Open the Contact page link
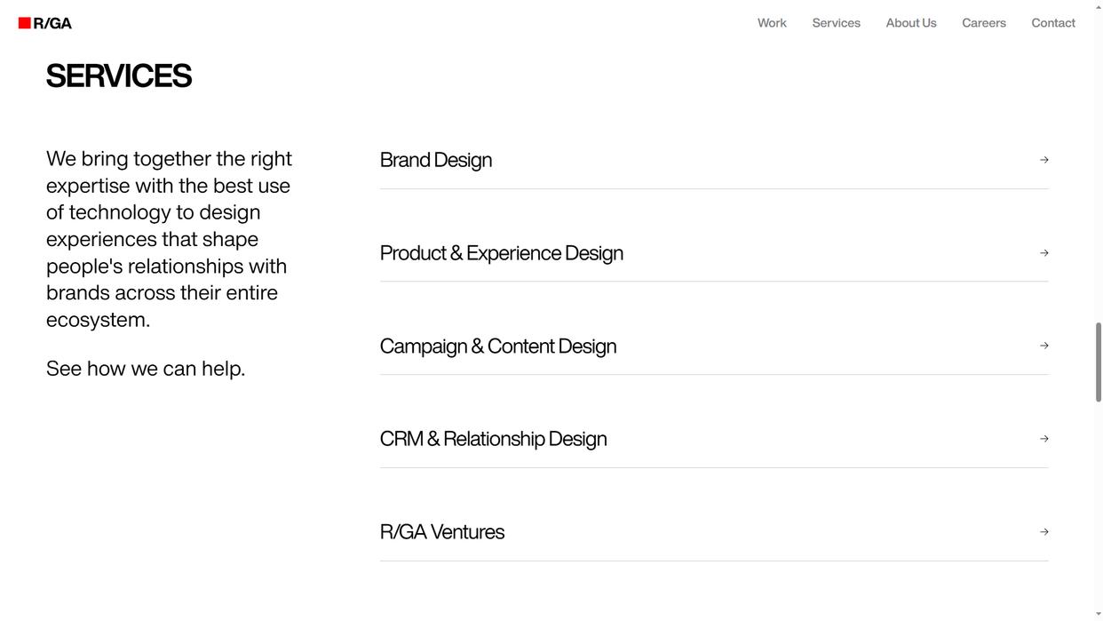The height and width of the screenshot is (621, 1103). pyautogui.click(x=1052, y=23)
